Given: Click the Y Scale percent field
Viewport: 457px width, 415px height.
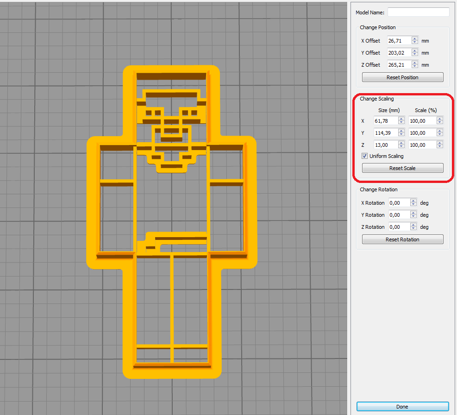Looking at the screenshot, I should [422, 132].
